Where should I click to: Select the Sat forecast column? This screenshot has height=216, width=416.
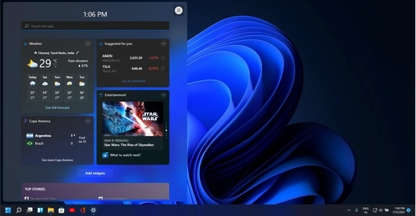(45, 88)
